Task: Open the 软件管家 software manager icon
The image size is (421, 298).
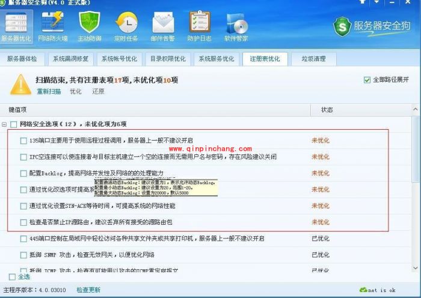Action: coord(236,27)
